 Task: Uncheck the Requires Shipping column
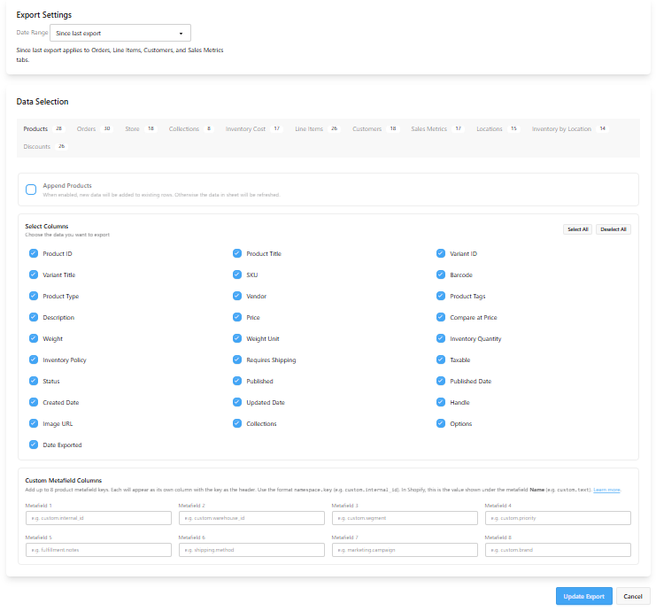[237, 360]
